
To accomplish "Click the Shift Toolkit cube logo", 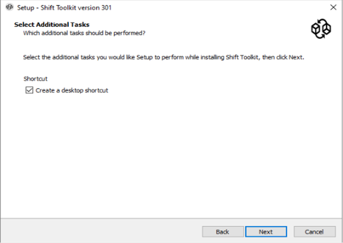I will [321, 29].
